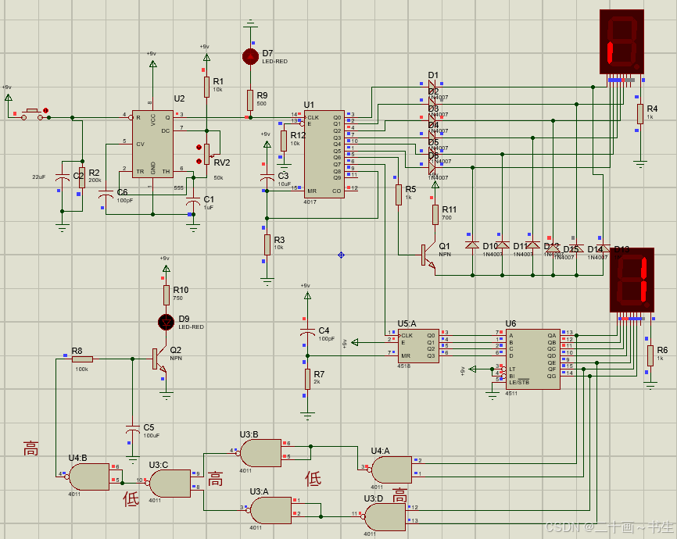This screenshot has width=677, height=539.
Task: Select the 4017 decade counter U1
Action: 323,153
